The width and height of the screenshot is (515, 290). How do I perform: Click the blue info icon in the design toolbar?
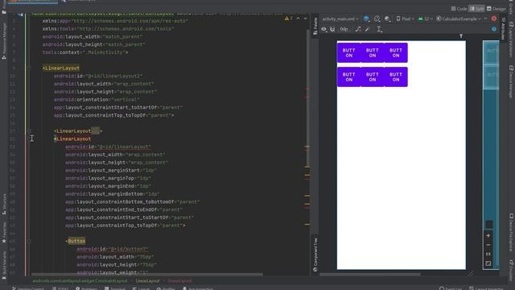click(493, 29)
